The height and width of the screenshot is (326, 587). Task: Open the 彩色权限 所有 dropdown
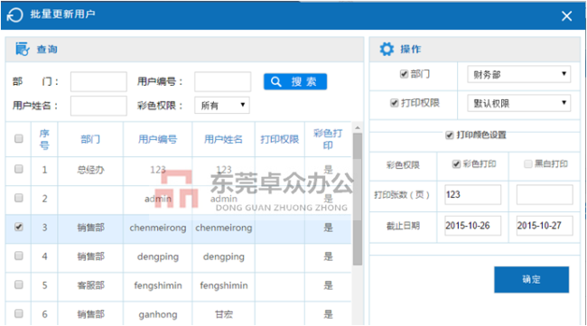pos(222,105)
